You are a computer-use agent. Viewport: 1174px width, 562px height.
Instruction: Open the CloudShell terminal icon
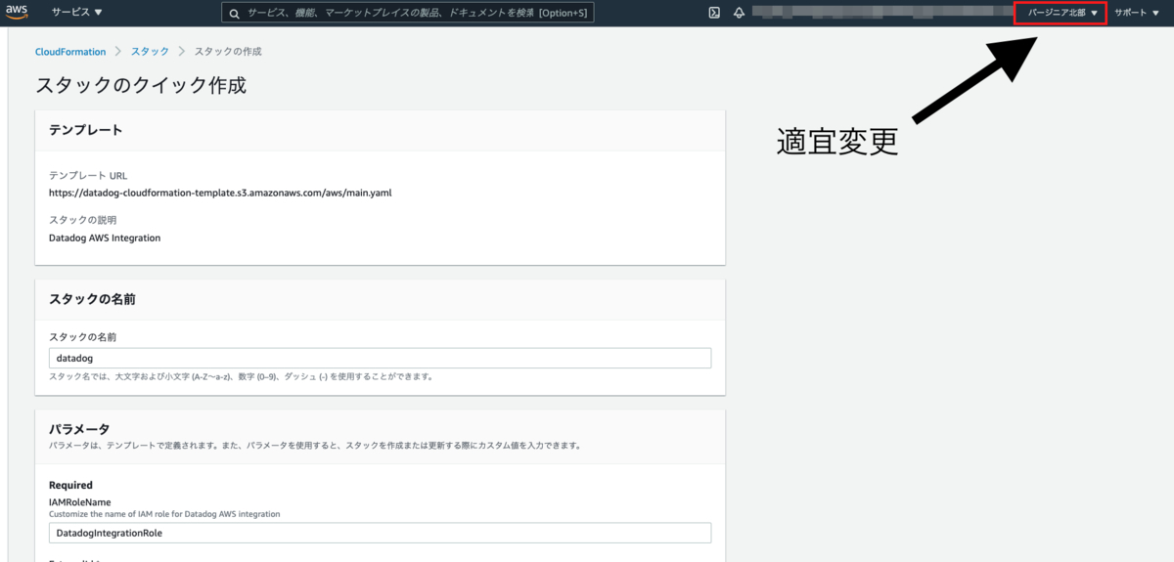714,13
